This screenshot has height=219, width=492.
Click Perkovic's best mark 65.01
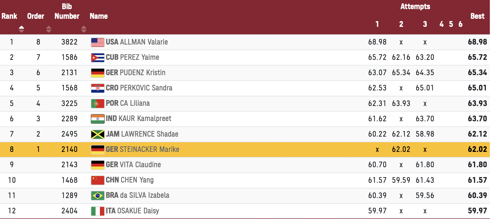[x=477, y=88]
